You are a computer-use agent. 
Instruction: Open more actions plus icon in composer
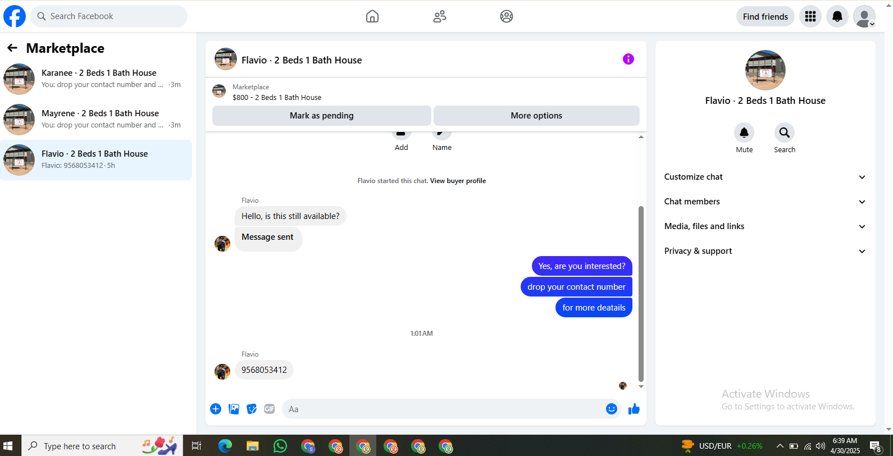click(x=216, y=409)
